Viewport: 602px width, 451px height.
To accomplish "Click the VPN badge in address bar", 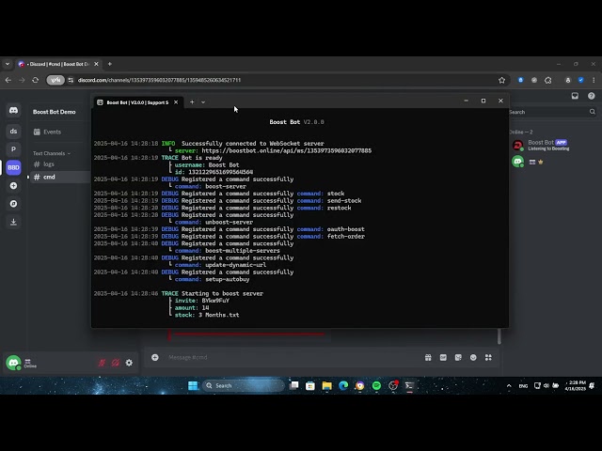I will [55, 80].
